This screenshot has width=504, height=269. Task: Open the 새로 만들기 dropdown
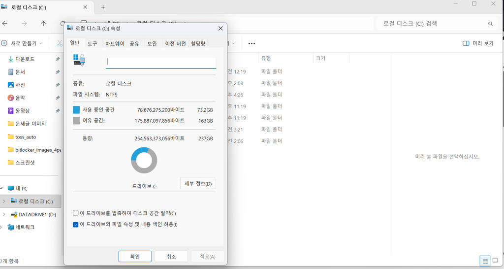(x=22, y=43)
